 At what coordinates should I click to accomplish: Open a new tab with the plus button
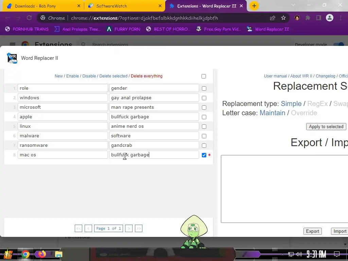pyautogui.click(x=254, y=6)
